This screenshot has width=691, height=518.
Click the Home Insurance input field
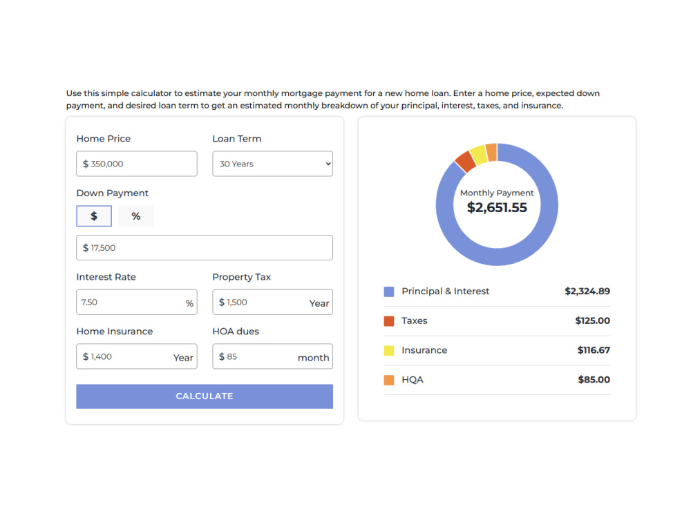coord(137,356)
